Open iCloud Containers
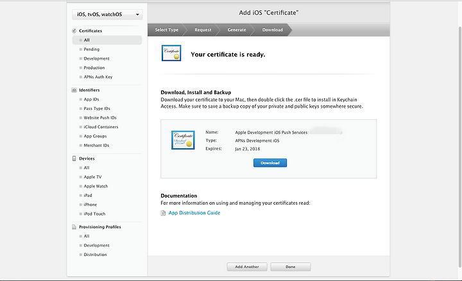This screenshot has width=462, height=281. click(101, 127)
